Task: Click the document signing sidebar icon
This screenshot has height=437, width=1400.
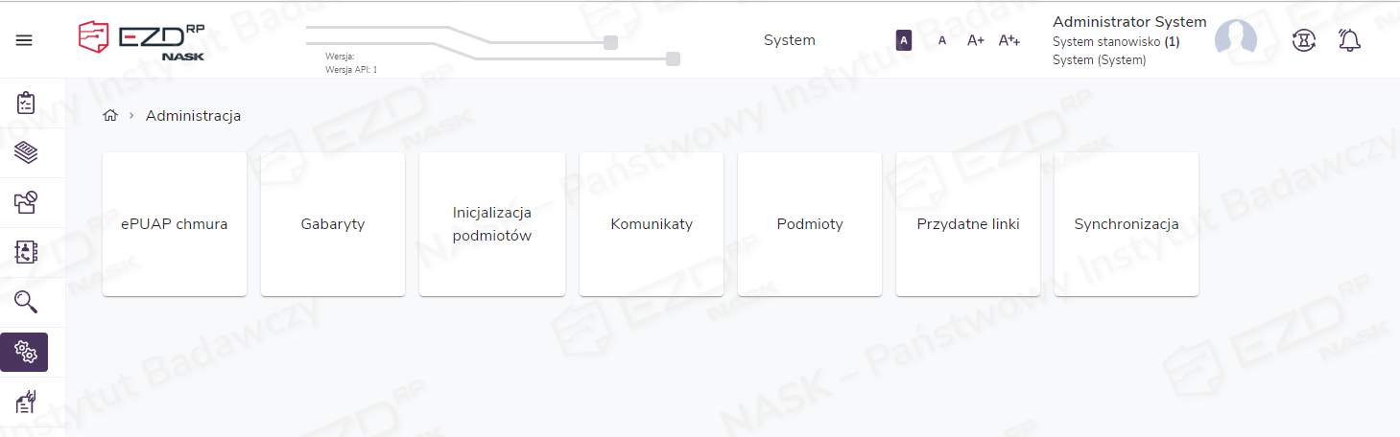Action: 26,402
